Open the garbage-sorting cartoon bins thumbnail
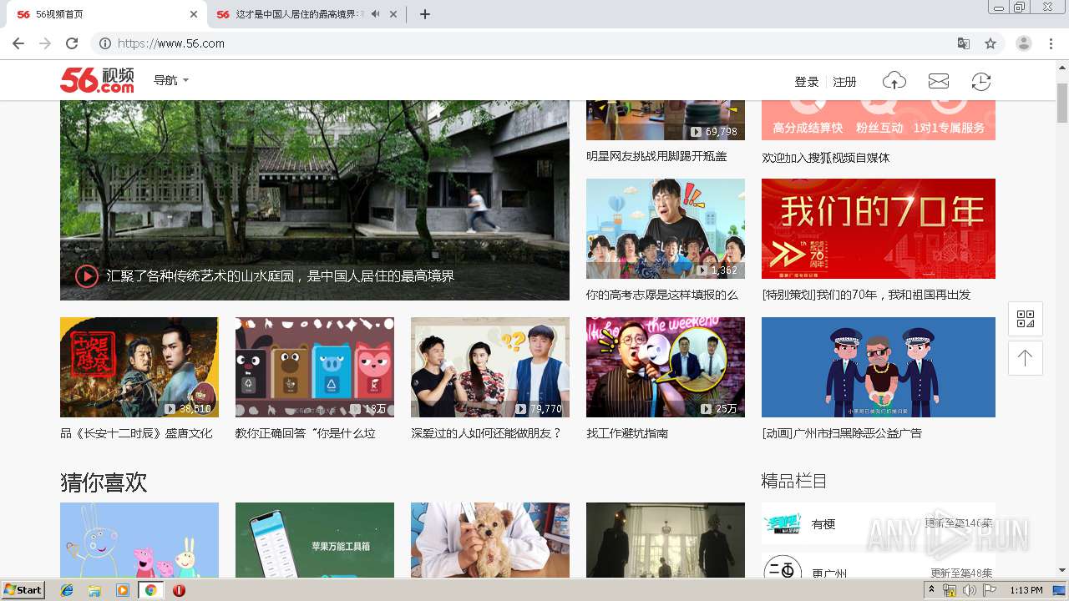1069x601 pixels. (x=315, y=367)
